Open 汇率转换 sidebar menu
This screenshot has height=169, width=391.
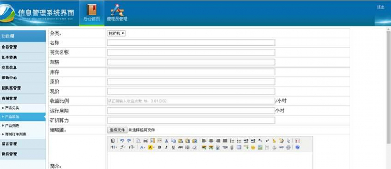pyautogui.click(x=23, y=57)
